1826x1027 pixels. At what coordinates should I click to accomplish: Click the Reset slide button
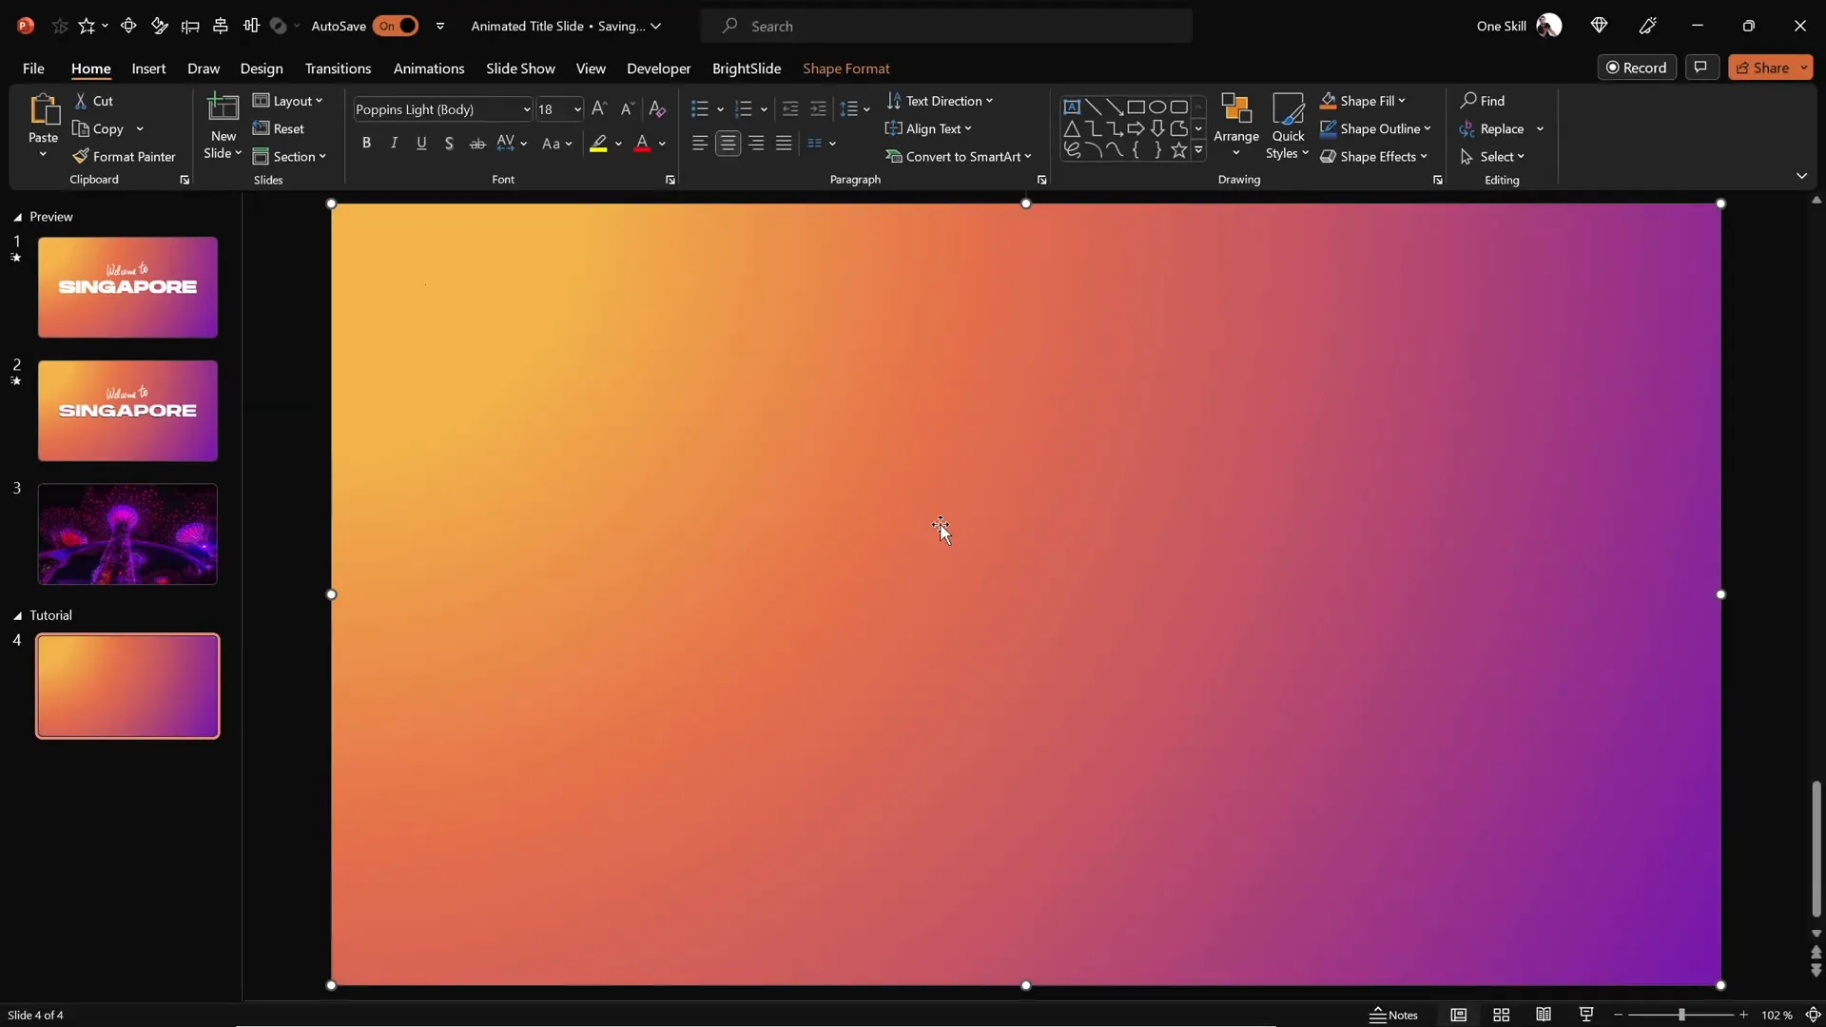pos(281,128)
